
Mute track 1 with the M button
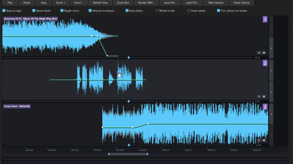264,53
